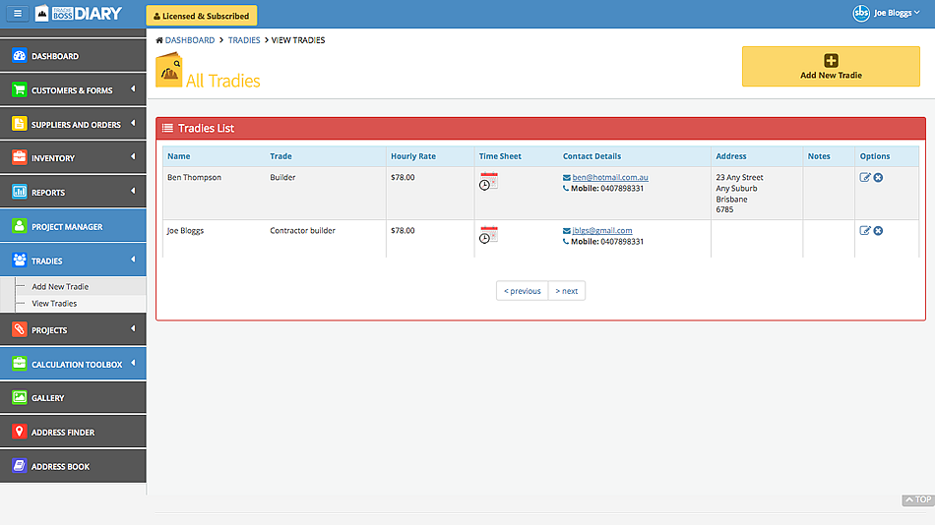Open Address Finder from the sidebar
The image size is (935, 525).
pos(62,433)
